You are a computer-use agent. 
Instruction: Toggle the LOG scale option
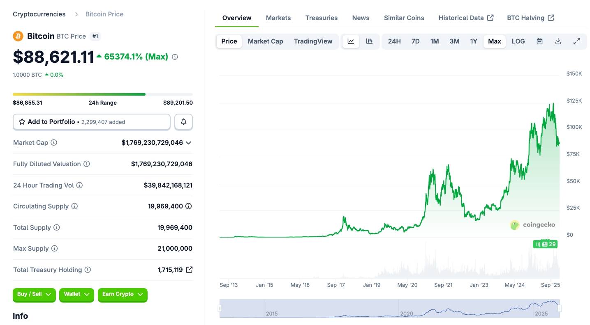(518, 41)
